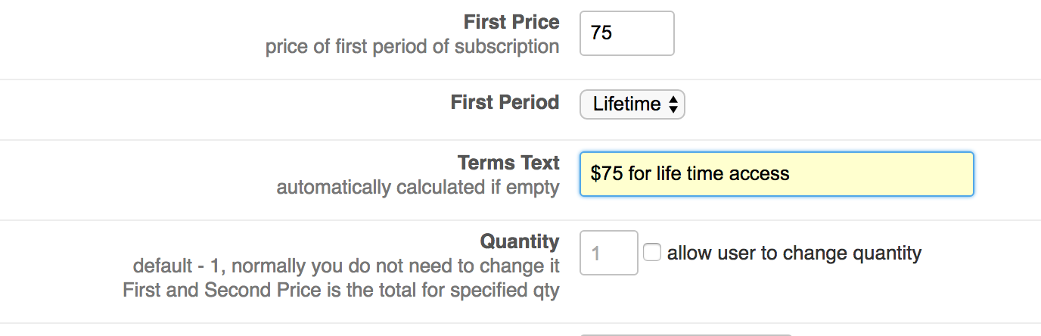Click "automatically calculated if empty" hint text
Image resolution: width=1041 pixels, height=336 pixels.
pyautogui.click(x=418, y=187)
